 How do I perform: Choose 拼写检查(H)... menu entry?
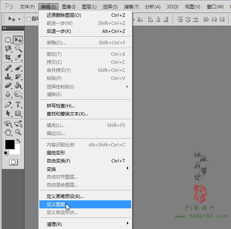85,106
